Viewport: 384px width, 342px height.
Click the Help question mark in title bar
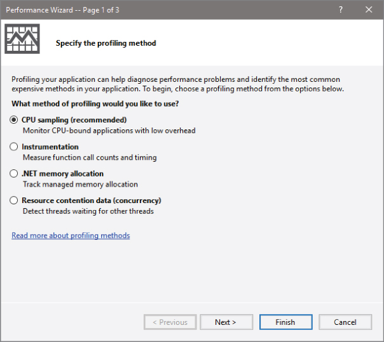(x=341, y=10)
